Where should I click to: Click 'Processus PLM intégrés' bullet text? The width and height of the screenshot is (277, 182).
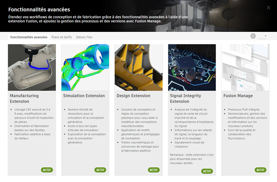244,109
